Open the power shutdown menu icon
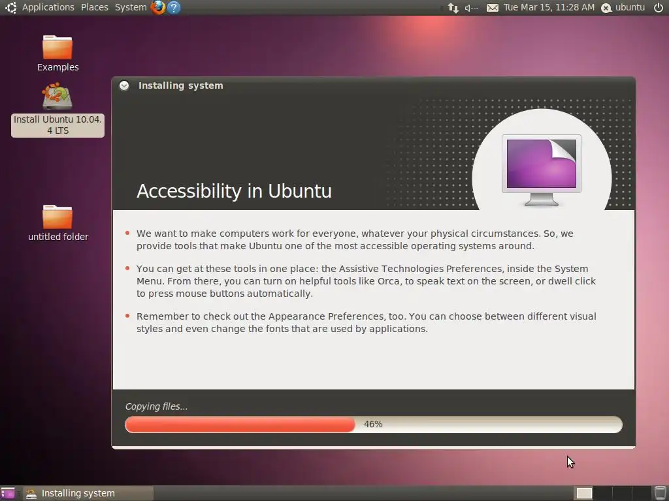The image size is (669, 501). tap(659, 7)
